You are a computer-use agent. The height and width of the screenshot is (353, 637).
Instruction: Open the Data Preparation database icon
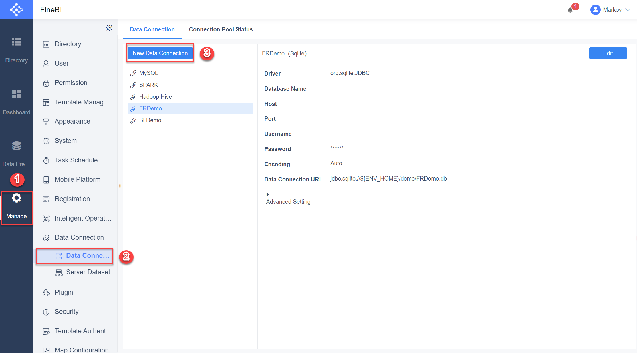16,146
